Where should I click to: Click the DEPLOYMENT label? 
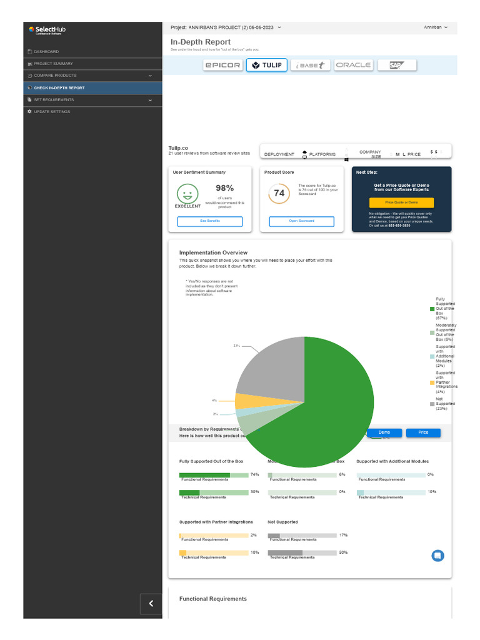coord(279,154)
